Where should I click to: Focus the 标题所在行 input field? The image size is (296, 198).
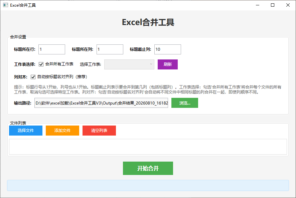click(x=52, y=49)
